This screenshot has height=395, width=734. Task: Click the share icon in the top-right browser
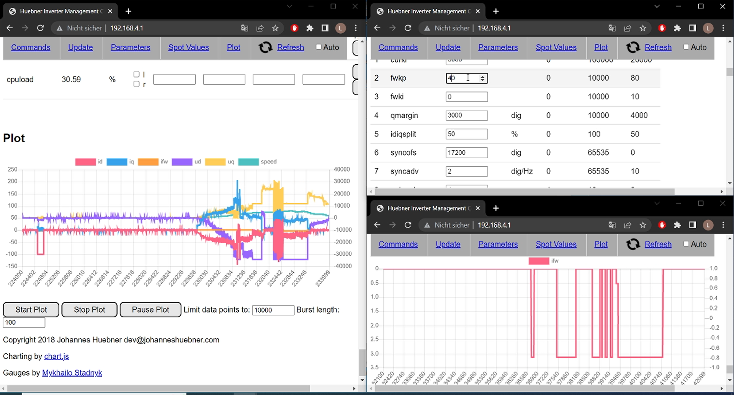click(628, 28)
